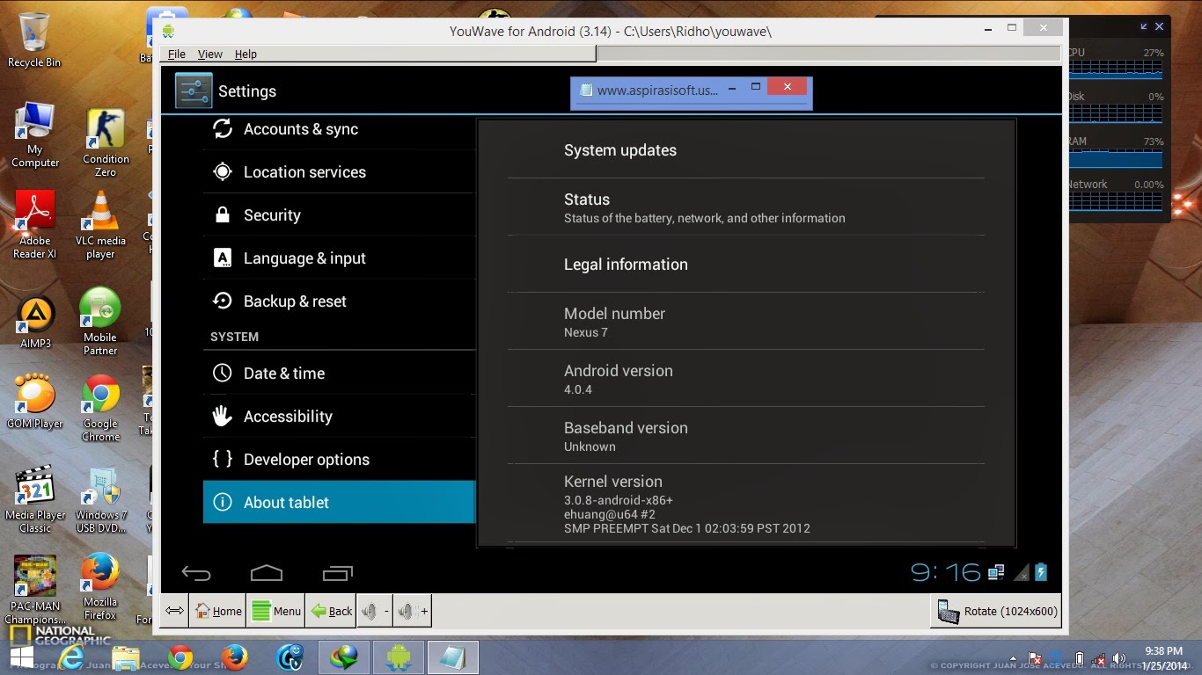1202x675 pixels.
Task: Open Security settings
Action: pyautogui.click(x=339, y=215)
